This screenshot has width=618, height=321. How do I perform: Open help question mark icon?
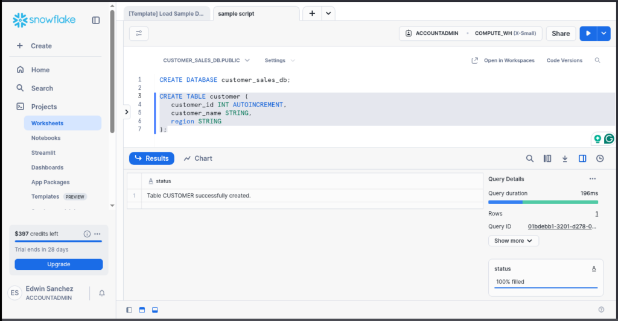click(601, 310)
